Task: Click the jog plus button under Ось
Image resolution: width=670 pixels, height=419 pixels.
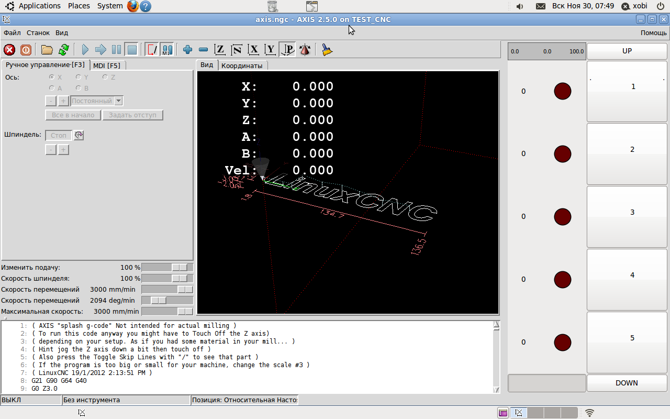Action: pos(63,101)
